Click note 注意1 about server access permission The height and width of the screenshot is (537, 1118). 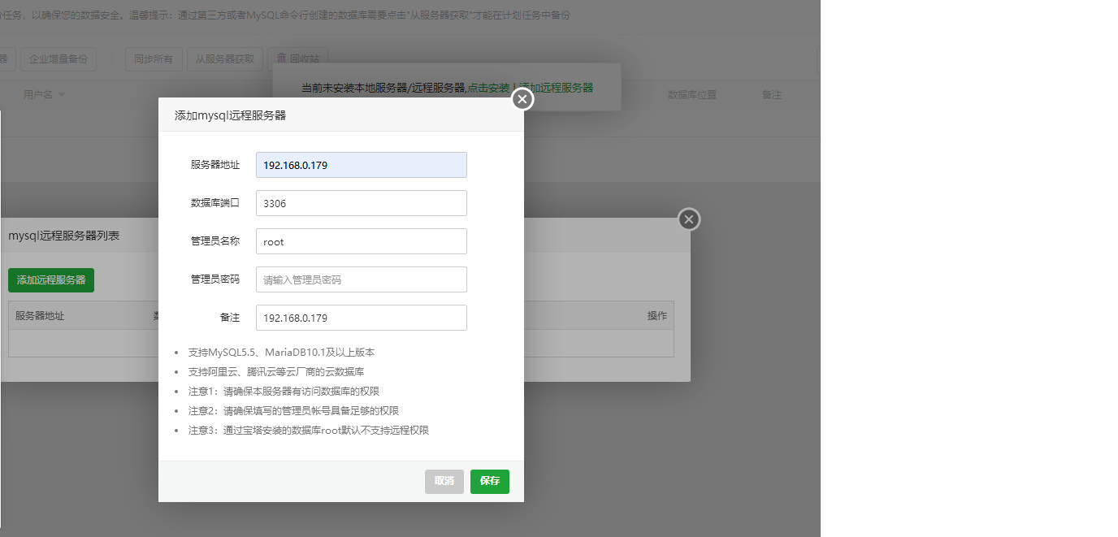point(284,392)
